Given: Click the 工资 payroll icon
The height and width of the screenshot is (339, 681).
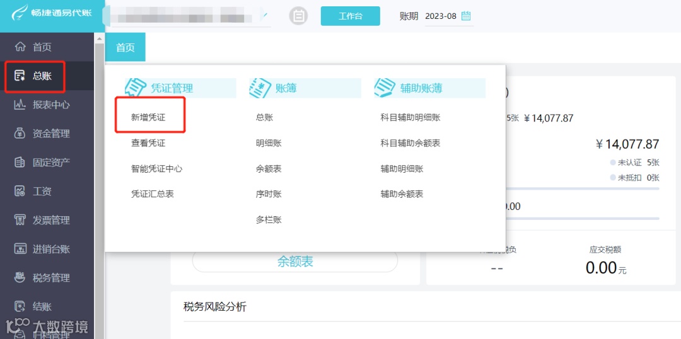Looking at the screenshot, I should point(20,192).
